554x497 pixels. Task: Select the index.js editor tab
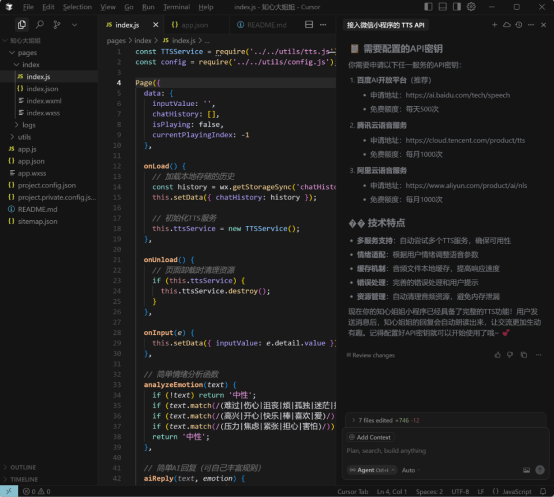pyautogui.click(x=122, y=25)
